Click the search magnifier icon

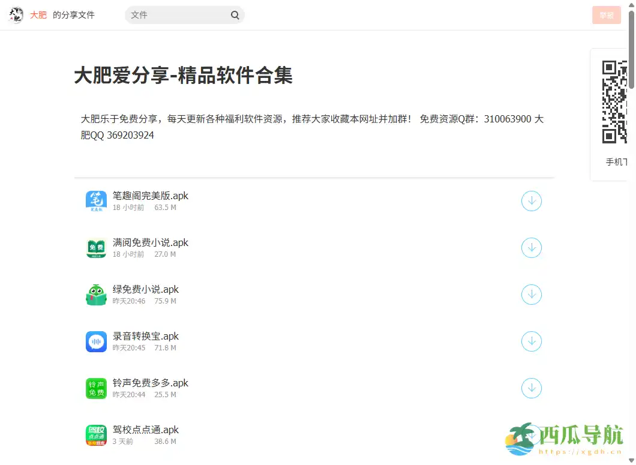pyautogui.click(x=235, y=14)
